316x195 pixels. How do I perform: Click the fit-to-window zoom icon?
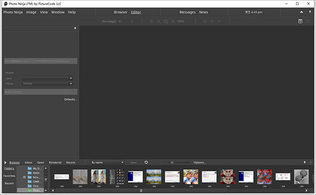pyautogui.click(x=166, y=22)
